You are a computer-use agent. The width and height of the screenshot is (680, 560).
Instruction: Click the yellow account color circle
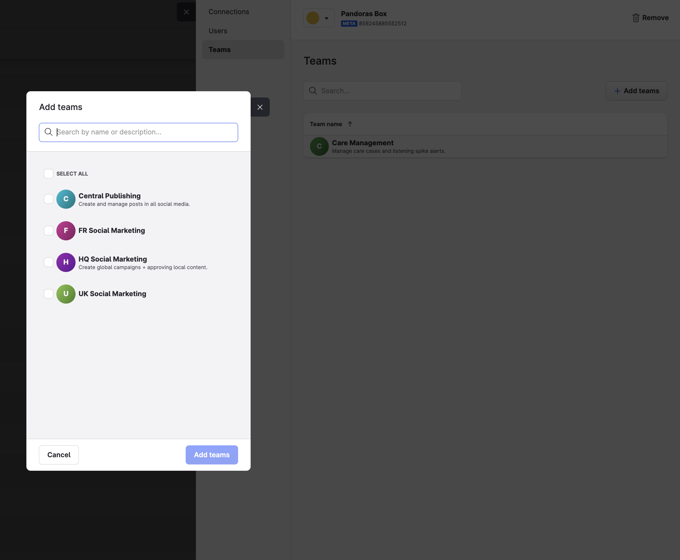[313, 18]
